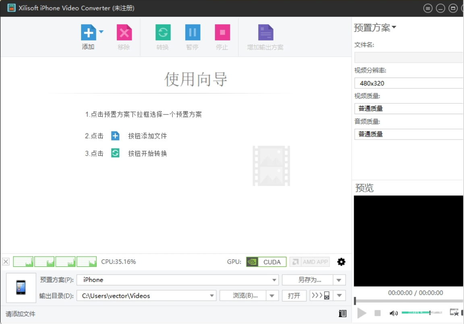This screenshot has height=324, width=464.
Task: Click the preview seek progress bar
Action: 409,301
